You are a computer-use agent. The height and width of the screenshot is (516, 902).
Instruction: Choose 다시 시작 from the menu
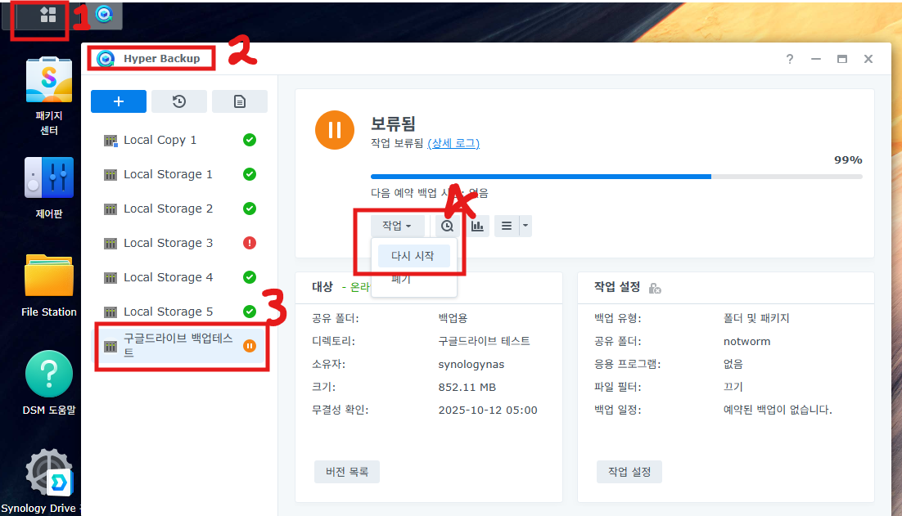(413, 256)
